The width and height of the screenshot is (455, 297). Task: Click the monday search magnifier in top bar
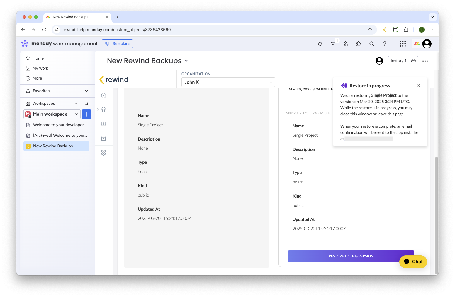point(372,44)
